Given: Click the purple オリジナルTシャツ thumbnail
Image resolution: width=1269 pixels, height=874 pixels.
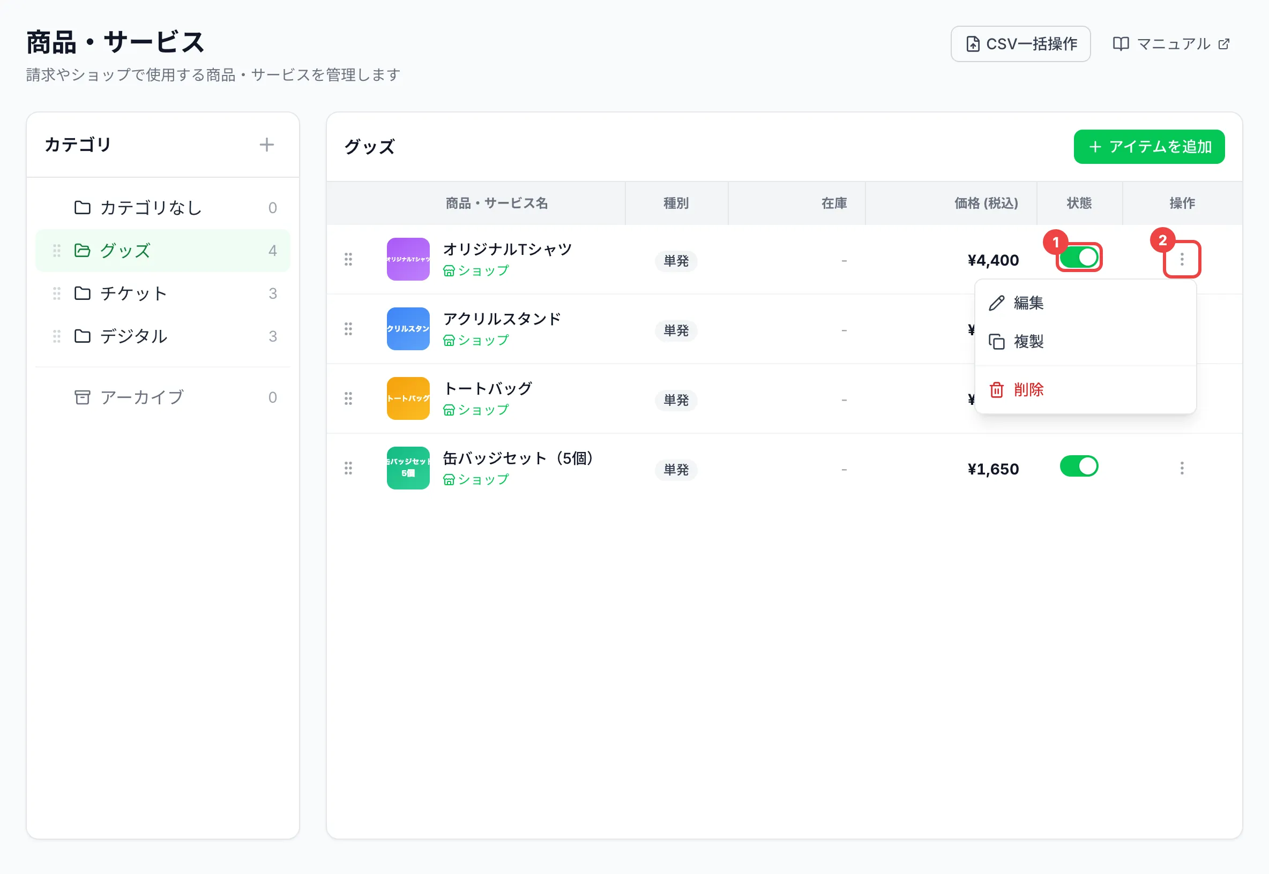Looking at the screenshot, I should point(408,260).
